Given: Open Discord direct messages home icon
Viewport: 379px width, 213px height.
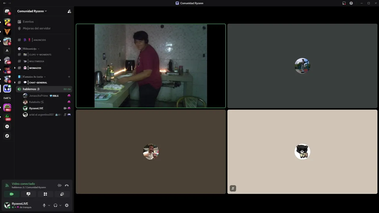Looking at the screenshot, I should [7, 11].
